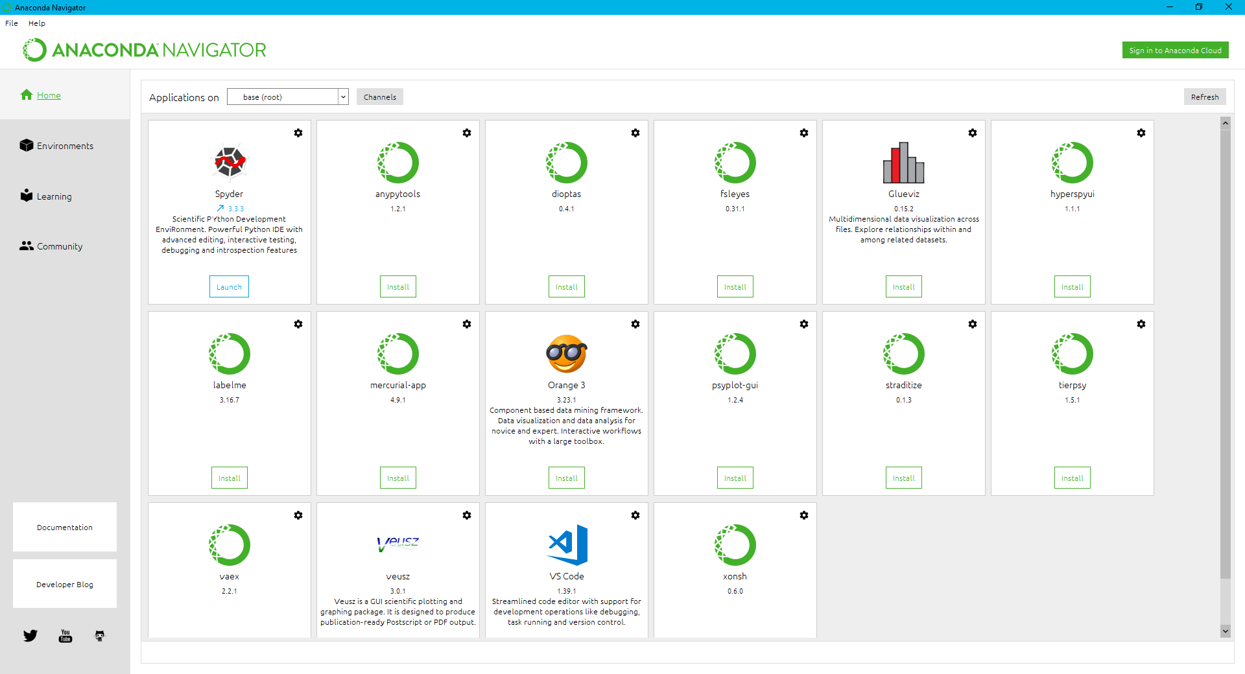This screenshot has width=1245, height=674.
Task: Install tierpsy
Action: [1073, 478]
